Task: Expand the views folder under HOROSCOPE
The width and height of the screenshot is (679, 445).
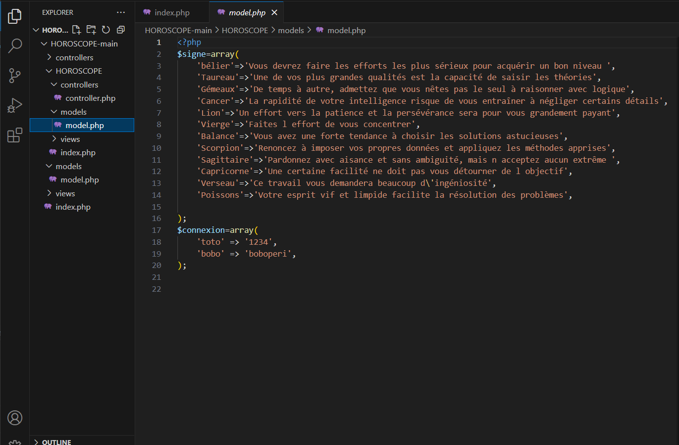Action: [x=70, y=139]
